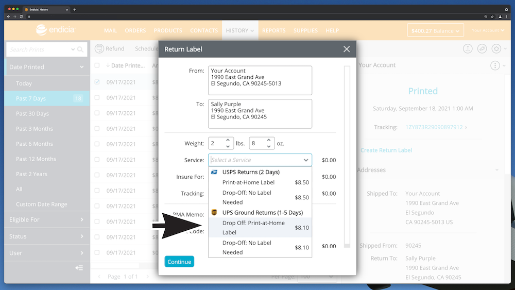Open the Reports menu
515x290 pixels.
[x=273, y=30]
